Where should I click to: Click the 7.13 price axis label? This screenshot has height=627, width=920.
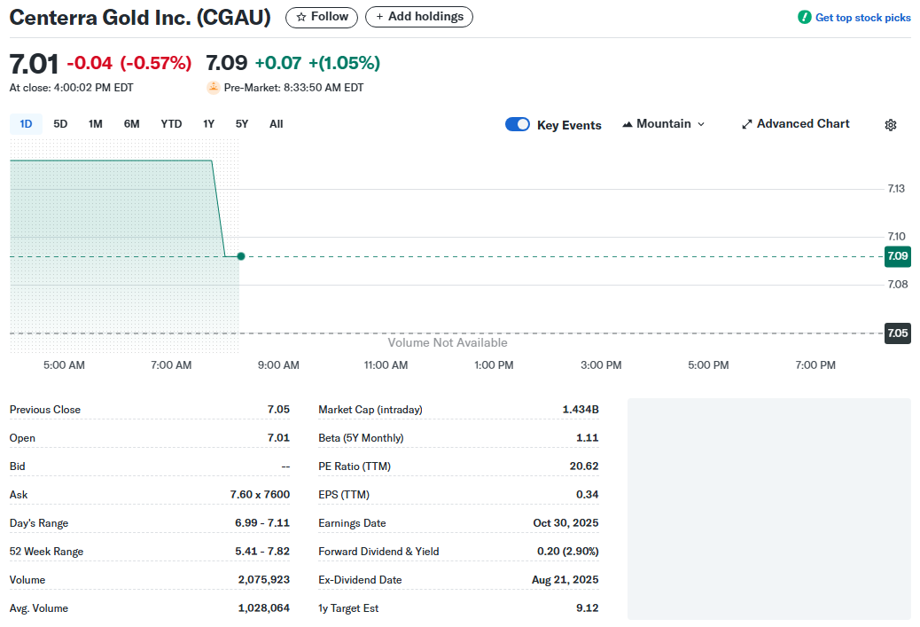[x=896, y=188]
